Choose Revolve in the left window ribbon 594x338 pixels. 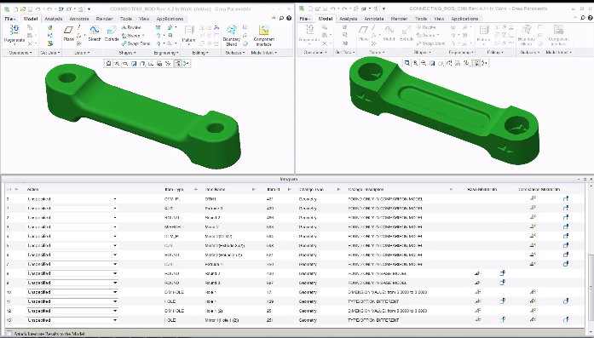click(131, 27)
